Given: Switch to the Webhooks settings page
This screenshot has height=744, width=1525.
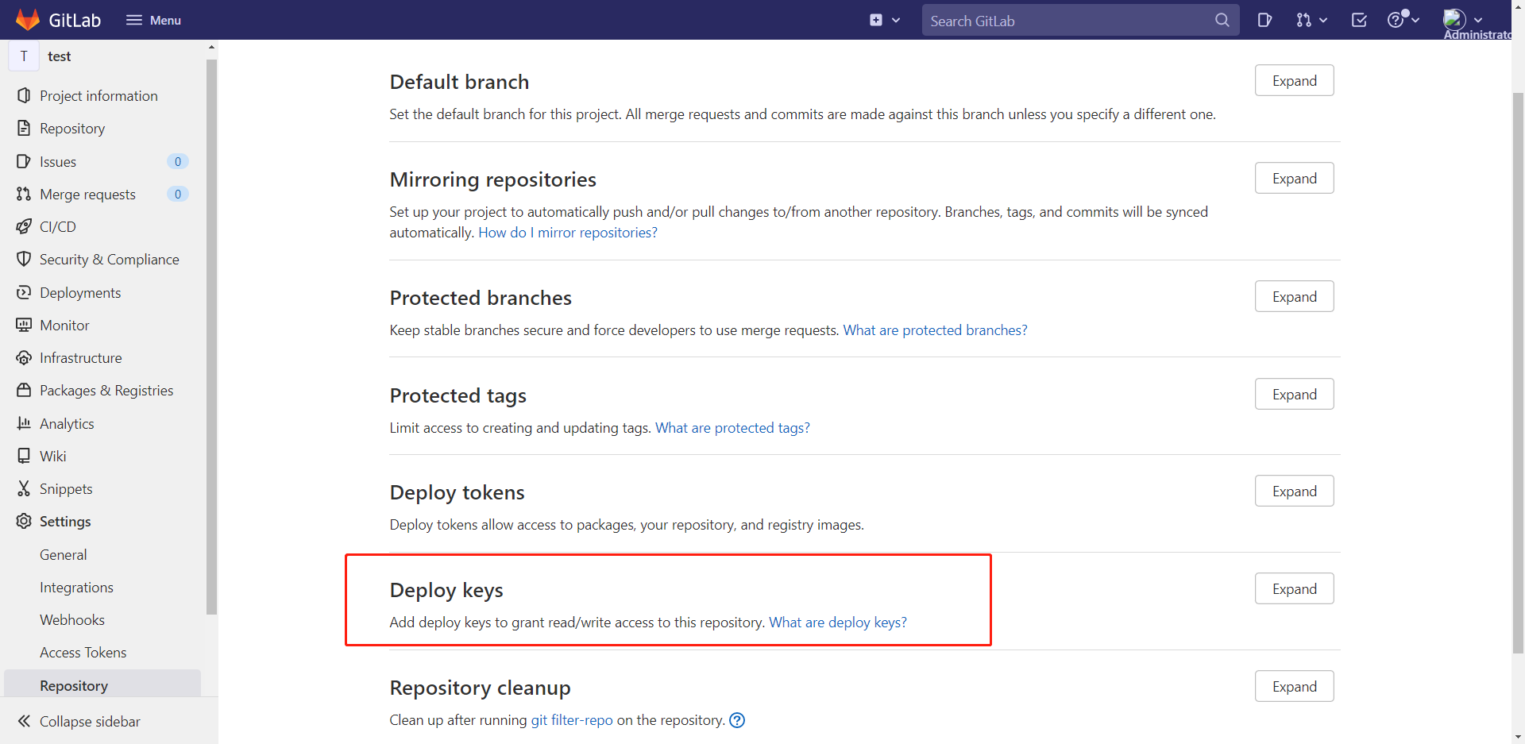Looking at the screenshot, I should [71, 619].
